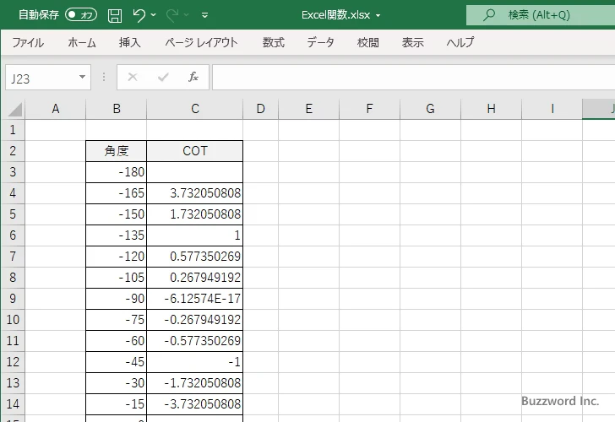Click cell containing -45
The width and height of the screenshot is (615, 422).
pyautogui.click(x=116, y=362)
